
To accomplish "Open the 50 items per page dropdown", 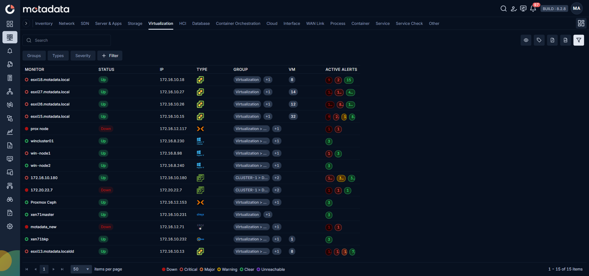I will (81, 269).
